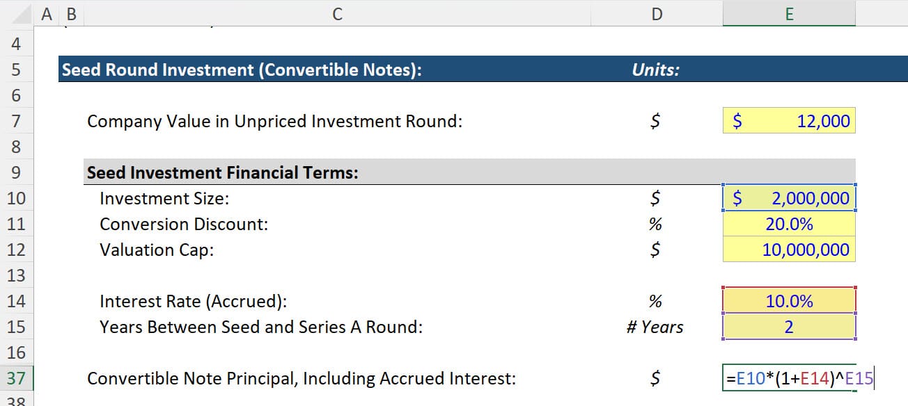Click the # Years unit label cell

(x=655, y=326)
